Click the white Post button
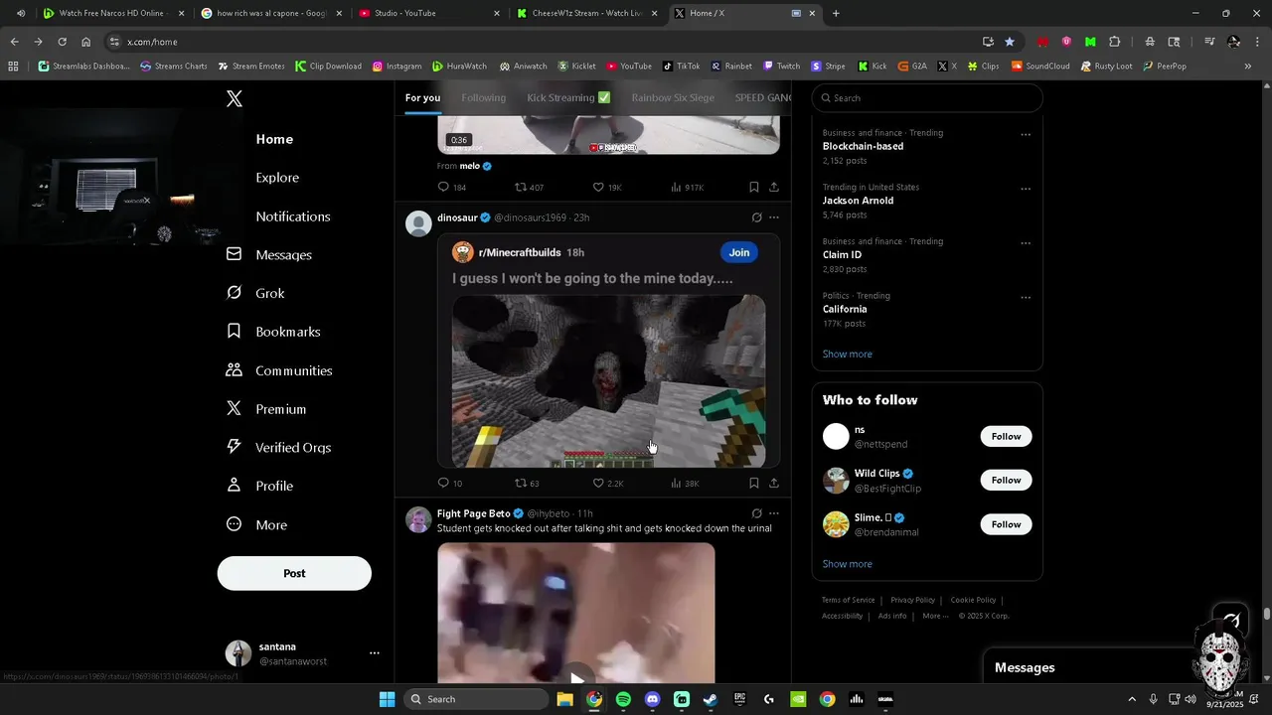Screen dimensions: 1272x715 click(x=294, y=573)
